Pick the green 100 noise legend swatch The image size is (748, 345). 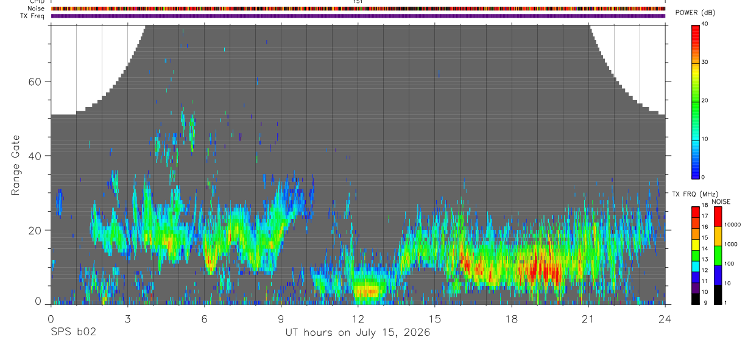[x=717, y=256]
